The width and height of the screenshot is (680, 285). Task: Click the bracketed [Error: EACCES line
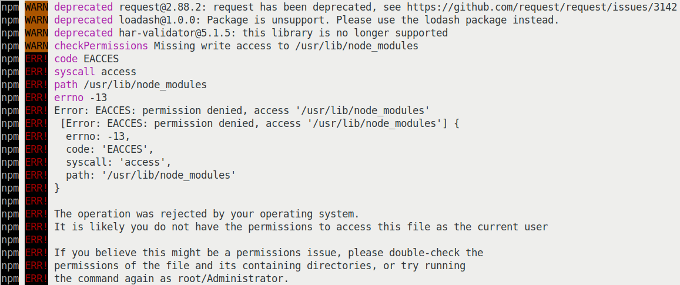pyautogui.click(x=260, y=123)
